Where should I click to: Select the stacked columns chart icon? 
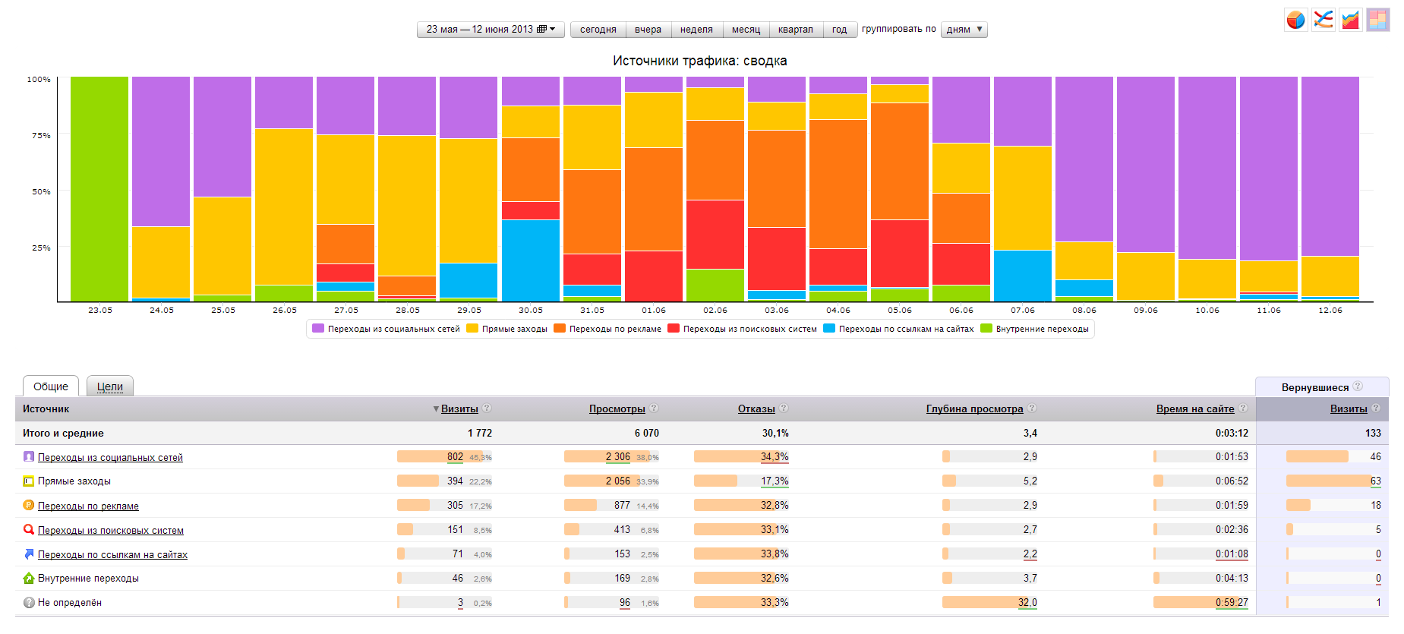coord(1377,20)
